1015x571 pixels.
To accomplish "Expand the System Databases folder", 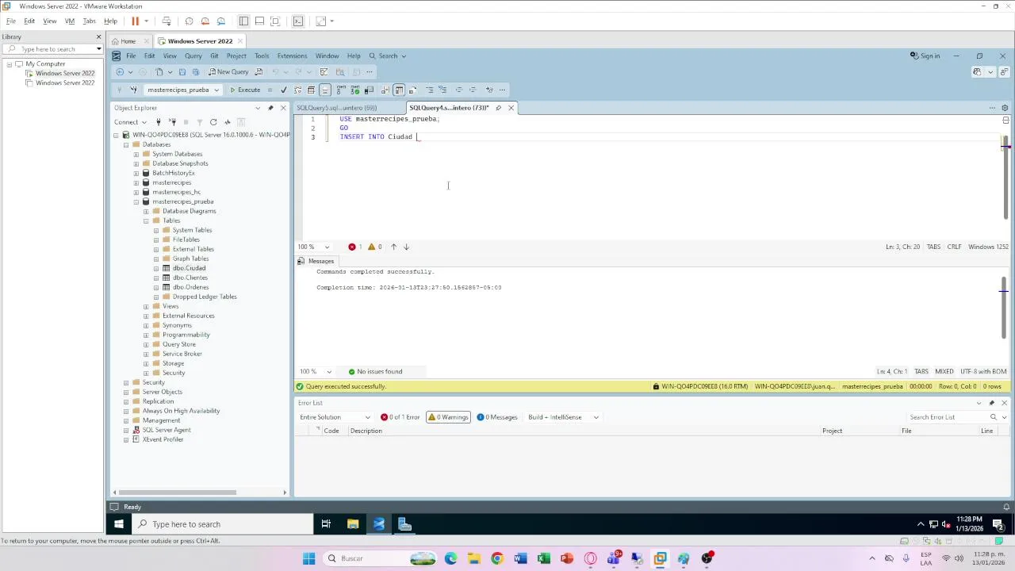I will 136,154.
